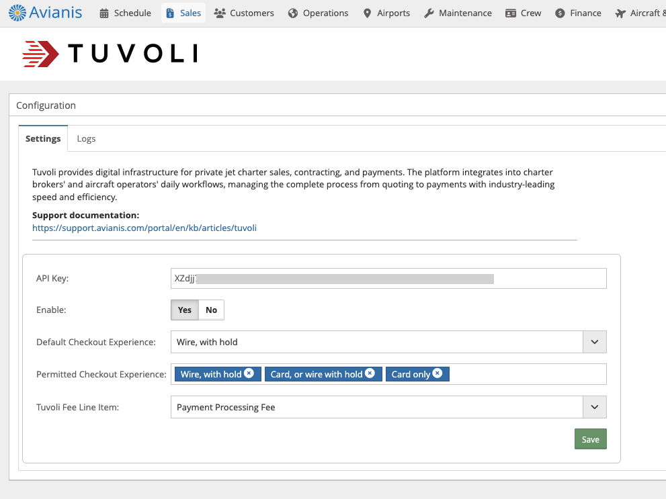Click the 'Default Checkout Experience:' label
Image resolution: width=666 pixels, height=499 pixels.
[96, 342]
